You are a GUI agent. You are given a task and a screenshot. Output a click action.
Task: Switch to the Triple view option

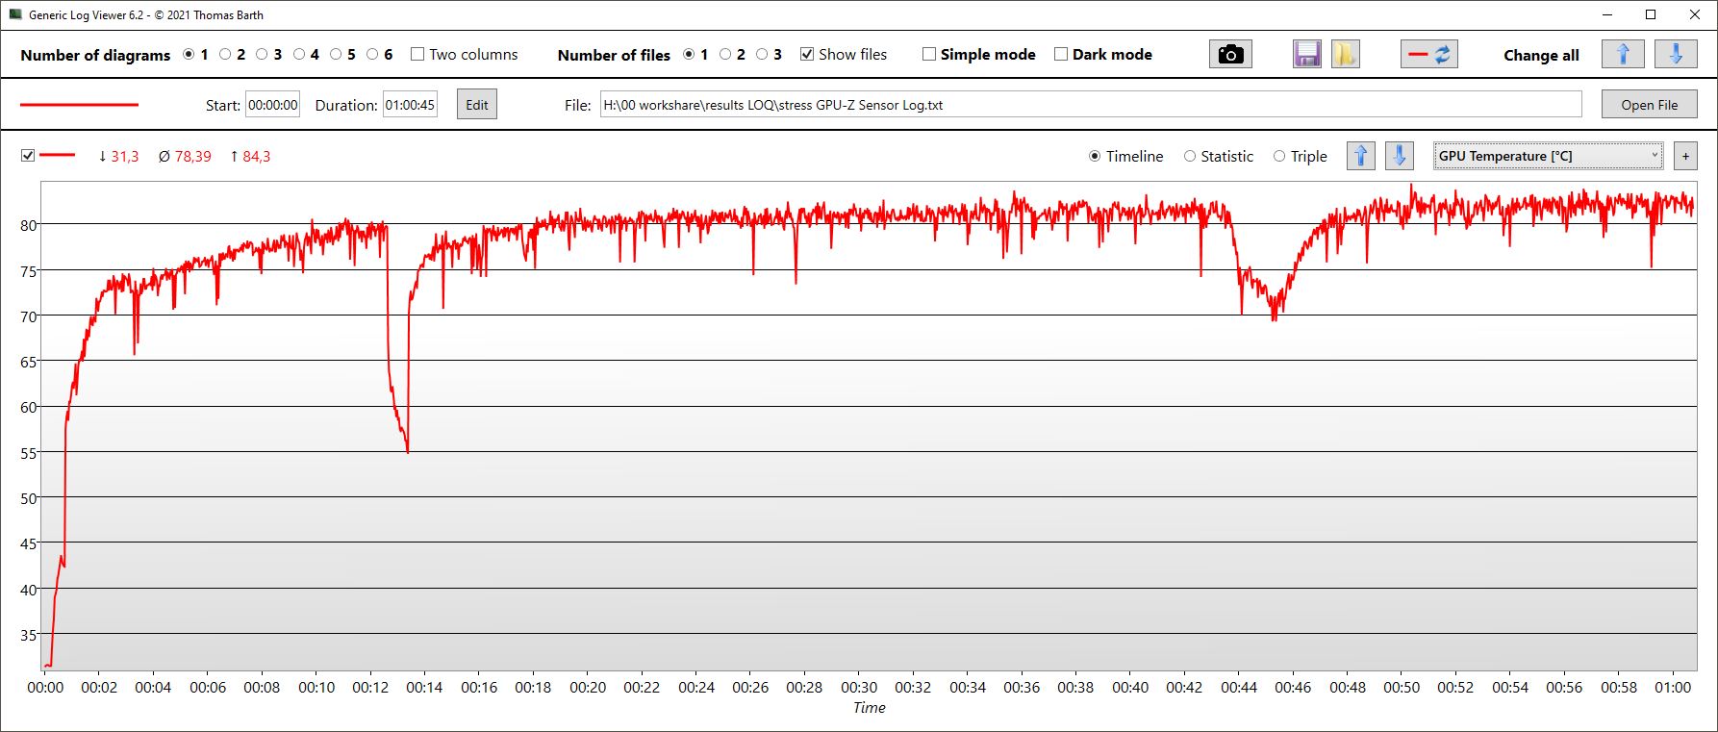[x=1278, y=157]
